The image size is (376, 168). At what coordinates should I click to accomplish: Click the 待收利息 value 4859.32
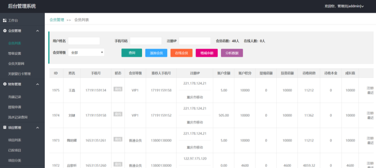(309, 165)
